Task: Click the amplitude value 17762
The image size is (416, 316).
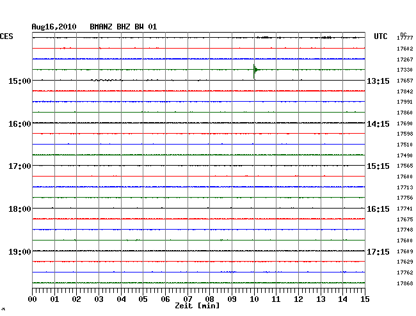Action: coord(405,273)
